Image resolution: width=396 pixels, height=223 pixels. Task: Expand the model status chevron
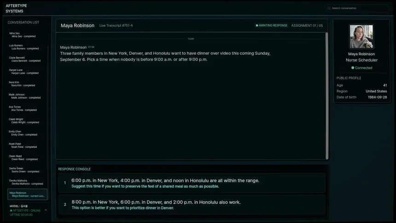46,210
